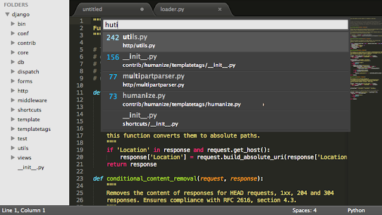Viewport: 382px width, 215px height.
Task: Open Spaces: 4 indentation setting
Action: click(x=304, y=210)
